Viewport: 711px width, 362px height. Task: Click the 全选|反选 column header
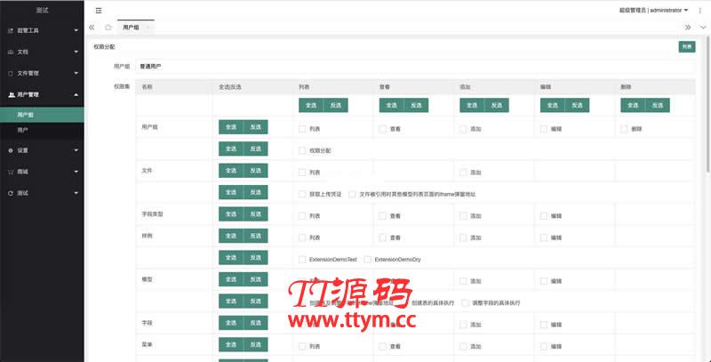(230, 86)
